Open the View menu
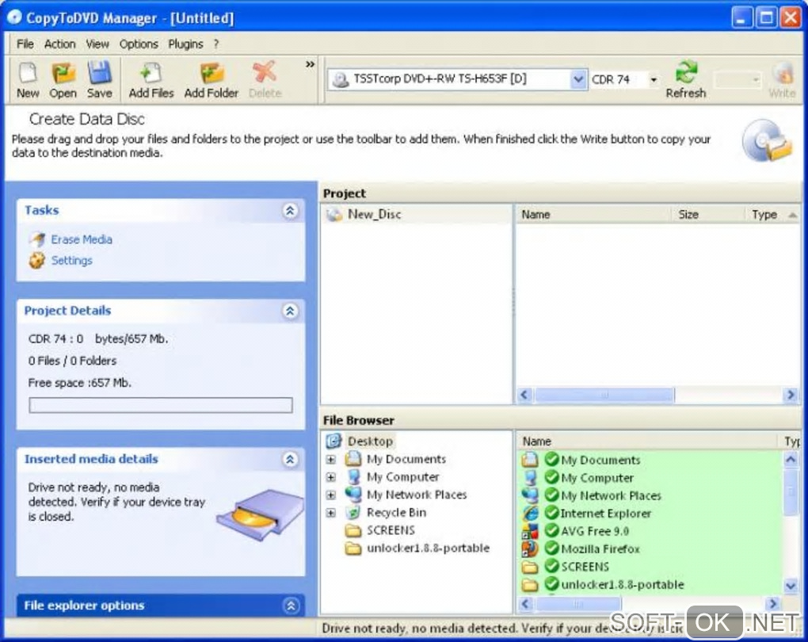This screenshot has width=808, height=642. (x=97, y=44)
